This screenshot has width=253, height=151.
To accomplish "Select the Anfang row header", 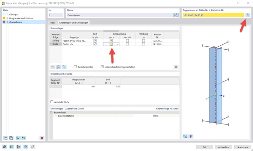I will point(56,41).
